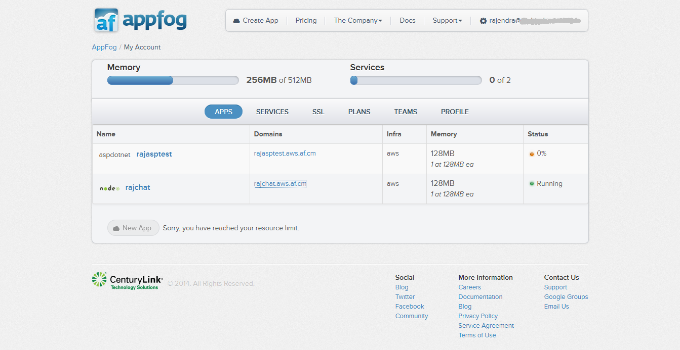Click AppFog breadcrumb link
680x350 pixels.
coord(104,47)
